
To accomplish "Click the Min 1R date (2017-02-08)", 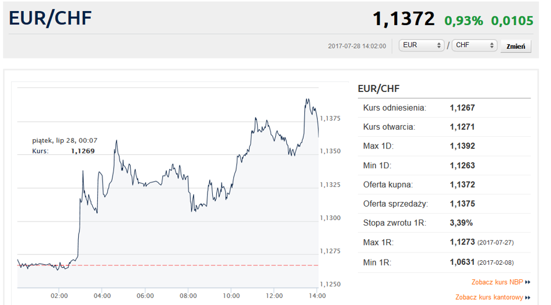I will (496, 263).
